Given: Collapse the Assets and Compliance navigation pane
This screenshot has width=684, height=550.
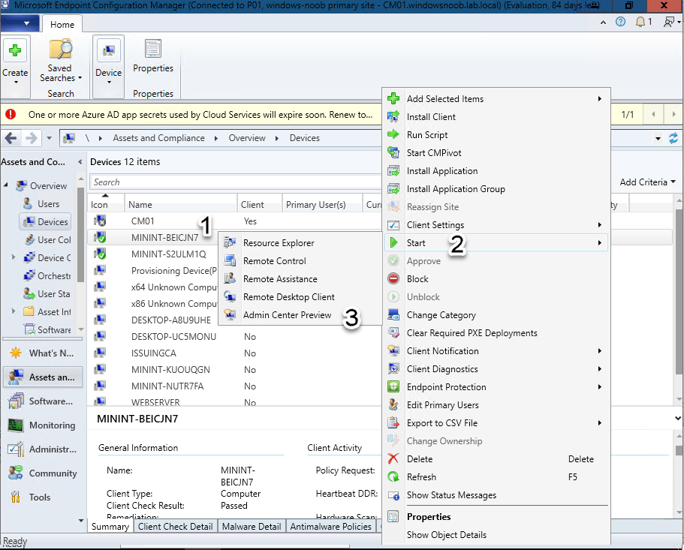Looking at the screenshot, I should 80,161.
